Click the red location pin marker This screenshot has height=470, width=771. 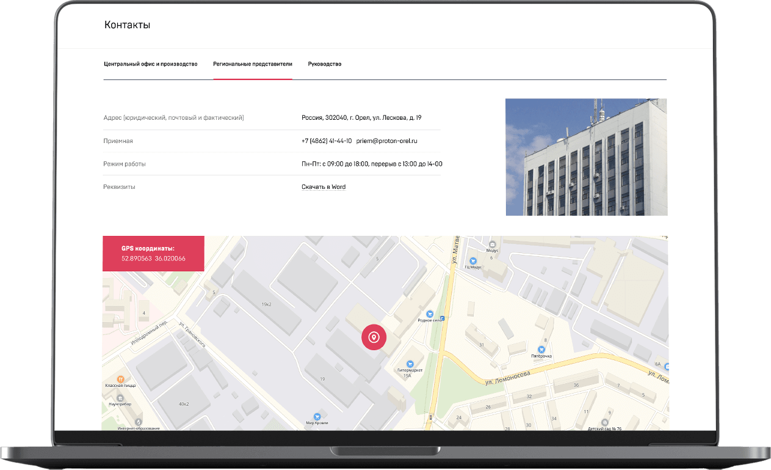(374, 337)
